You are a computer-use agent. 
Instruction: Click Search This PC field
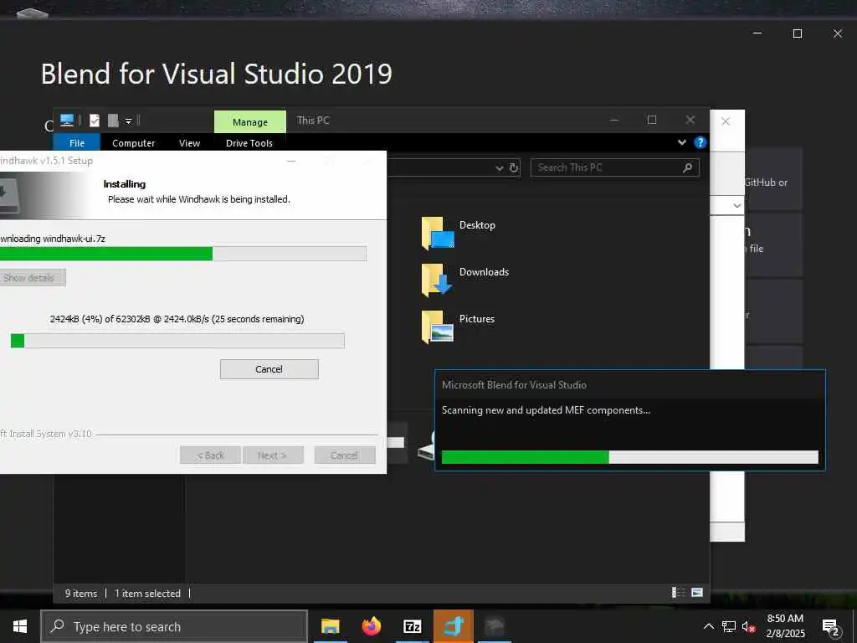pos(614,167)
